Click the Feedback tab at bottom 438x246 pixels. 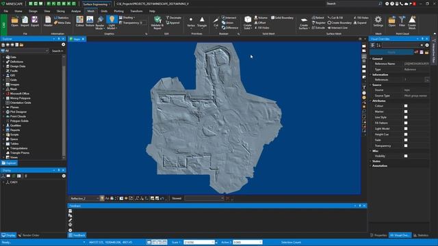pos(77,235)
